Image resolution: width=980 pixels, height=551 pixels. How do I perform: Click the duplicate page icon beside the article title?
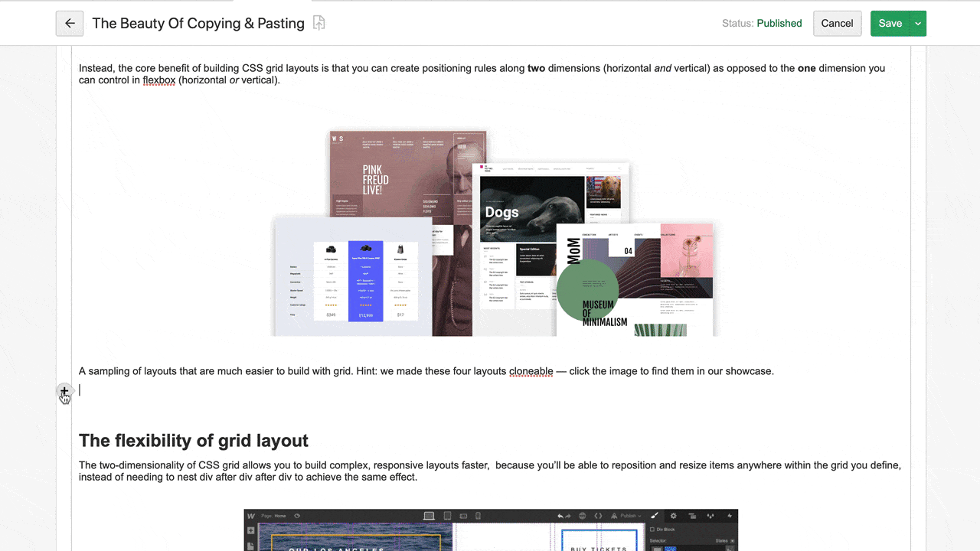(x=318, y=23)
